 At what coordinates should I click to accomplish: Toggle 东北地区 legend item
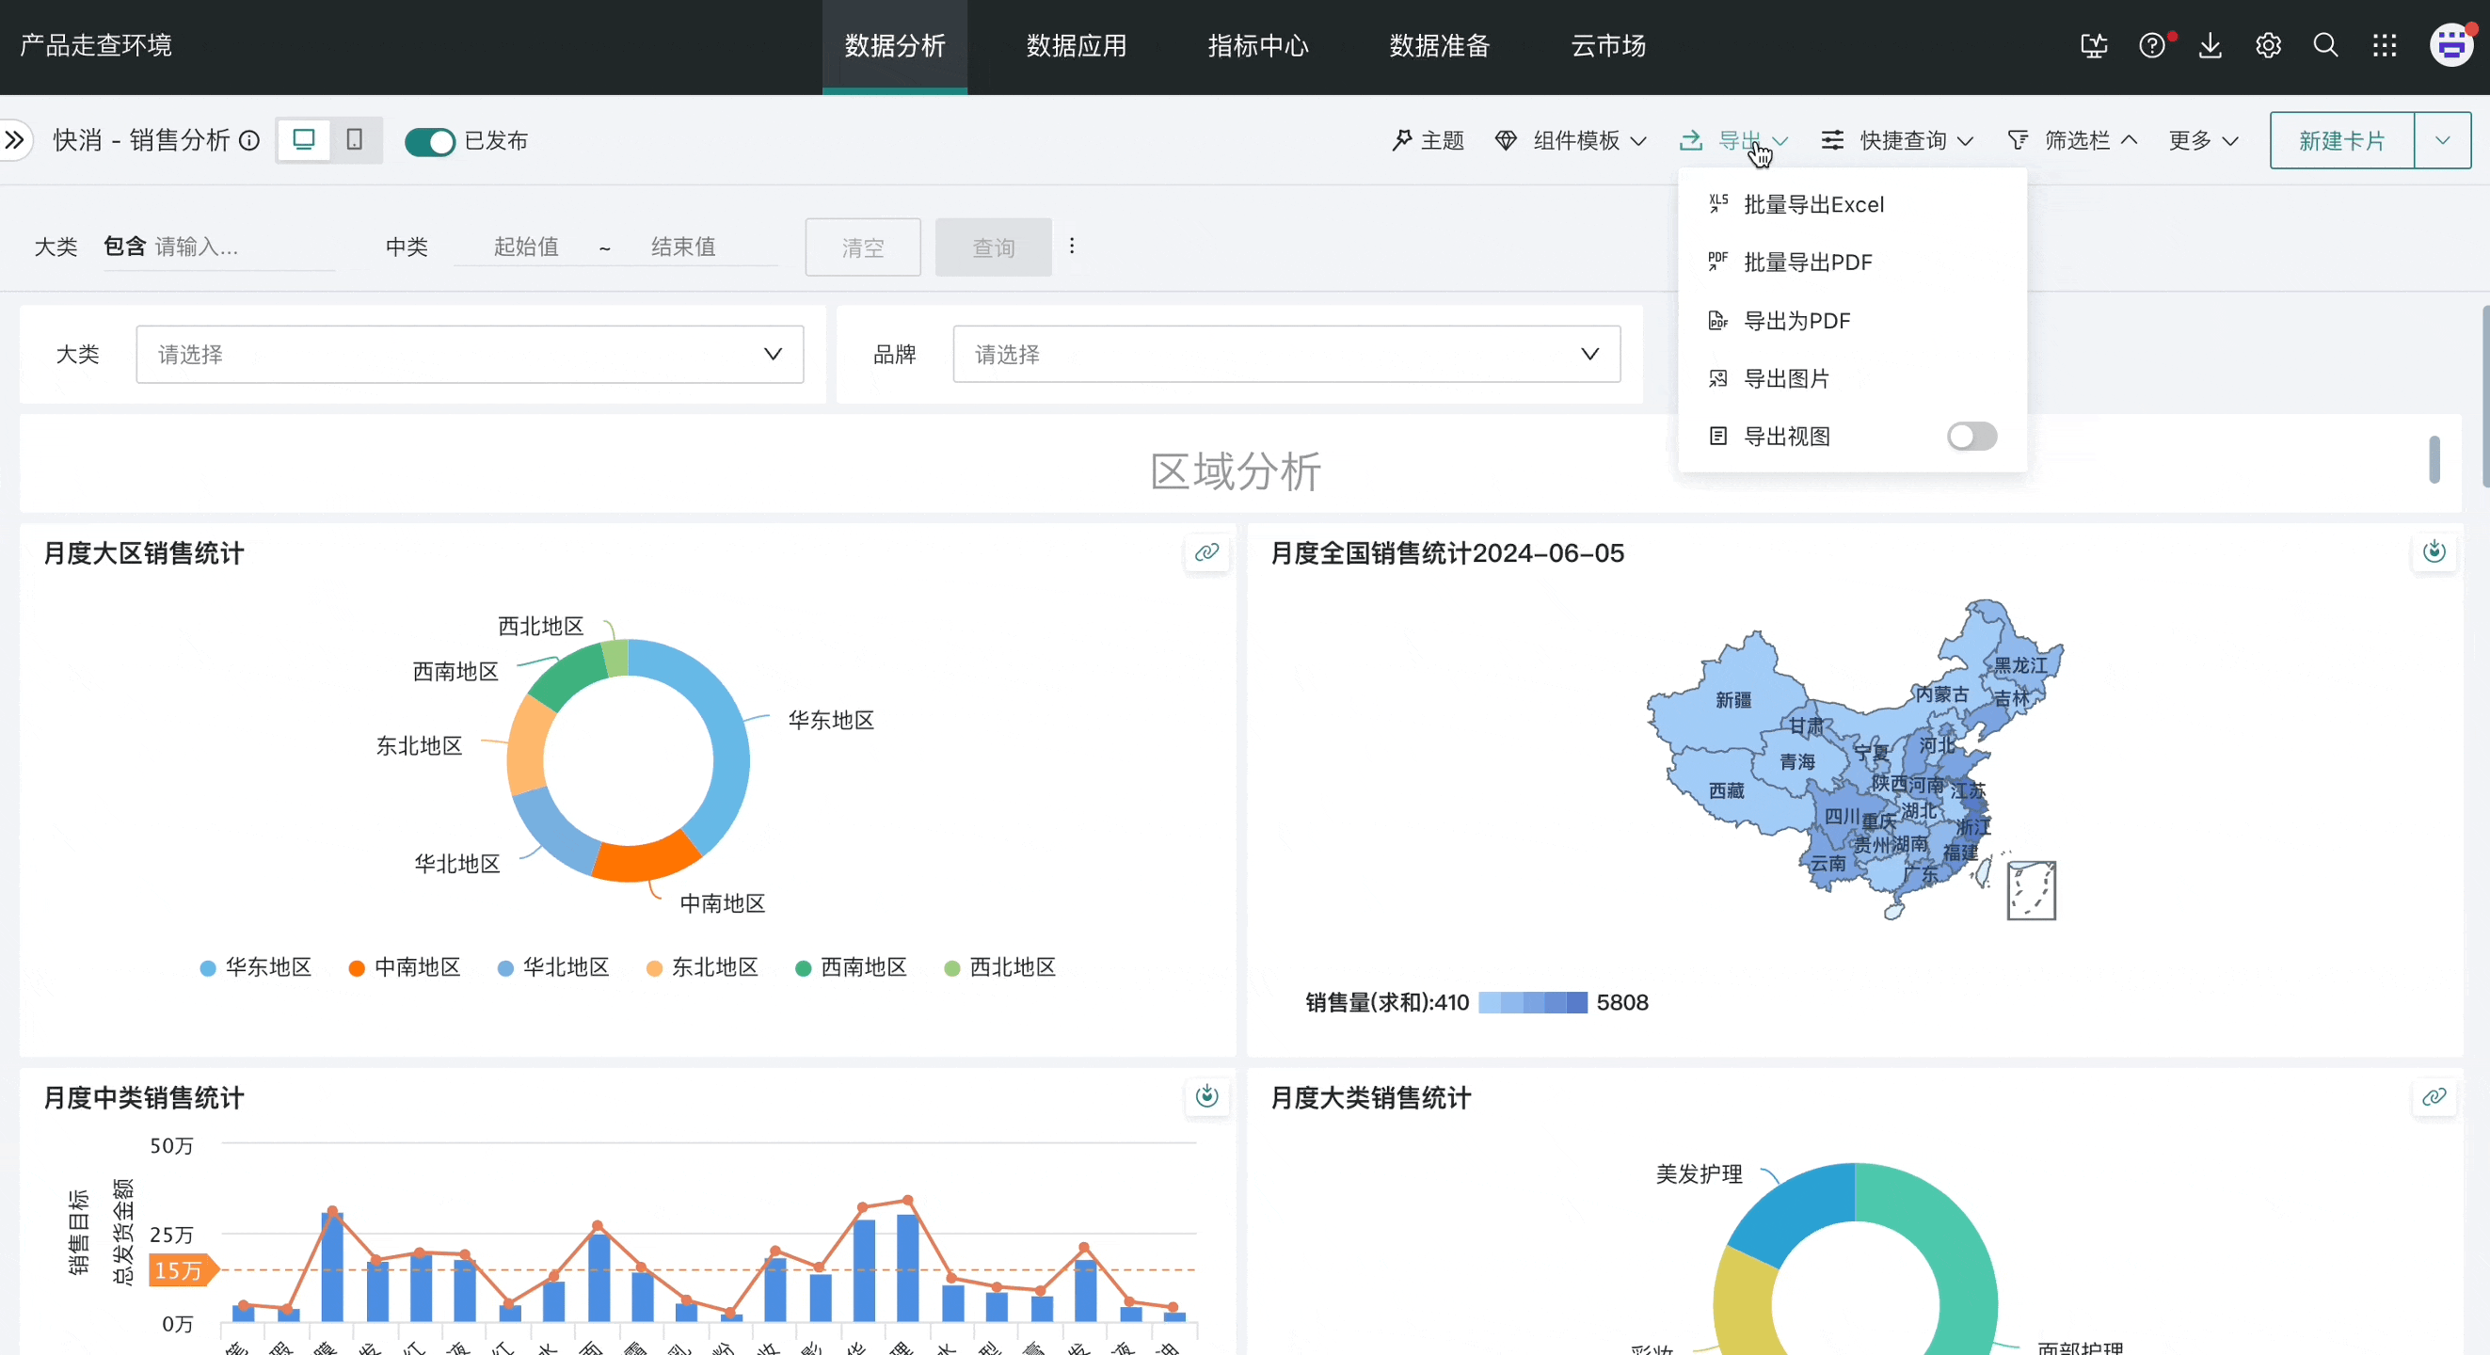click(x=703, y=967)
